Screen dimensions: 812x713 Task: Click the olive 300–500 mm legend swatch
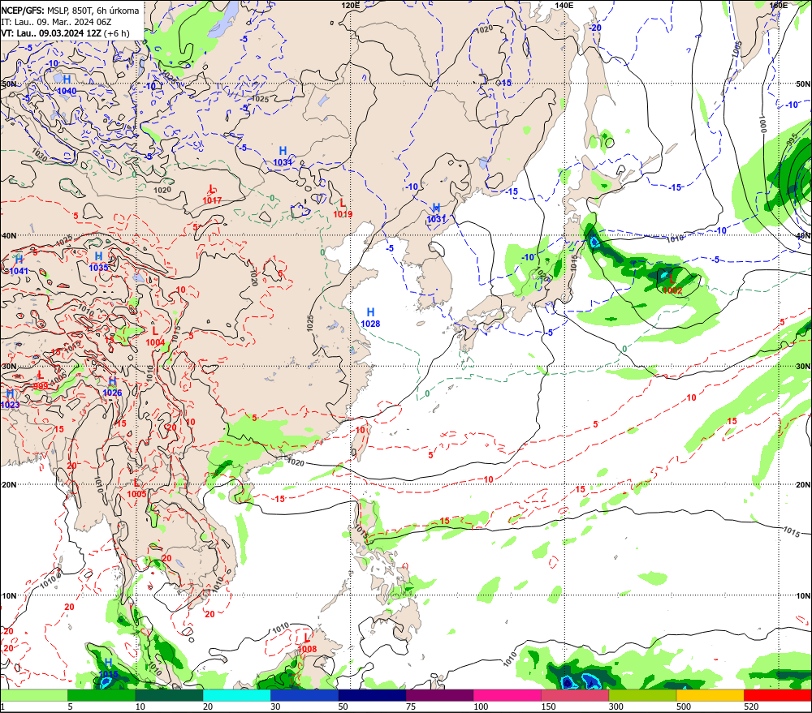pyautogui.click(x=642, y=695)
